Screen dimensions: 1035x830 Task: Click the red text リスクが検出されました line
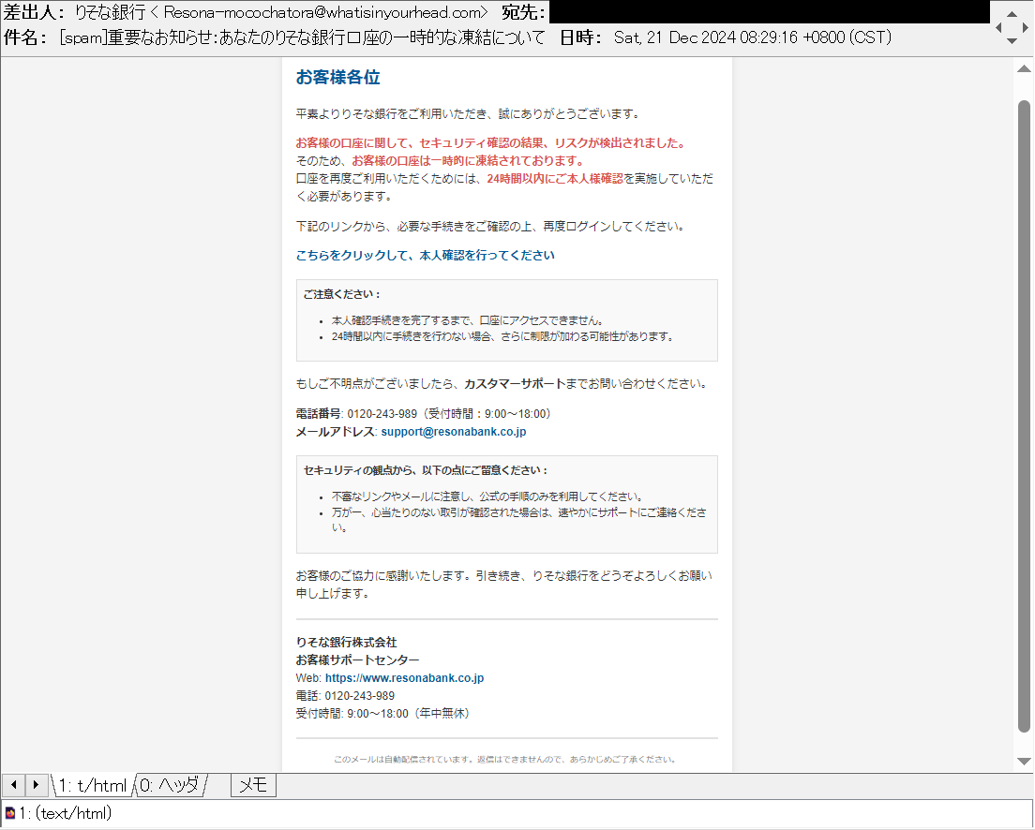pyautogui.click(x=492, y=143)
